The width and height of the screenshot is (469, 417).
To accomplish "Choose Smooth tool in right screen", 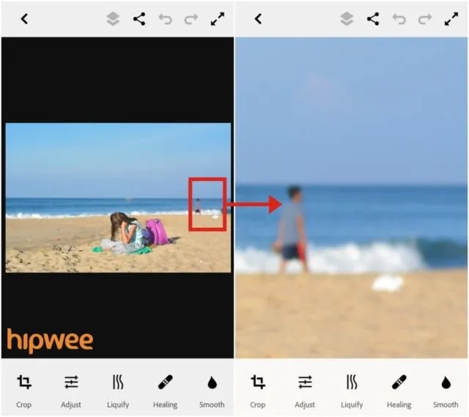I will coord(446,391).
